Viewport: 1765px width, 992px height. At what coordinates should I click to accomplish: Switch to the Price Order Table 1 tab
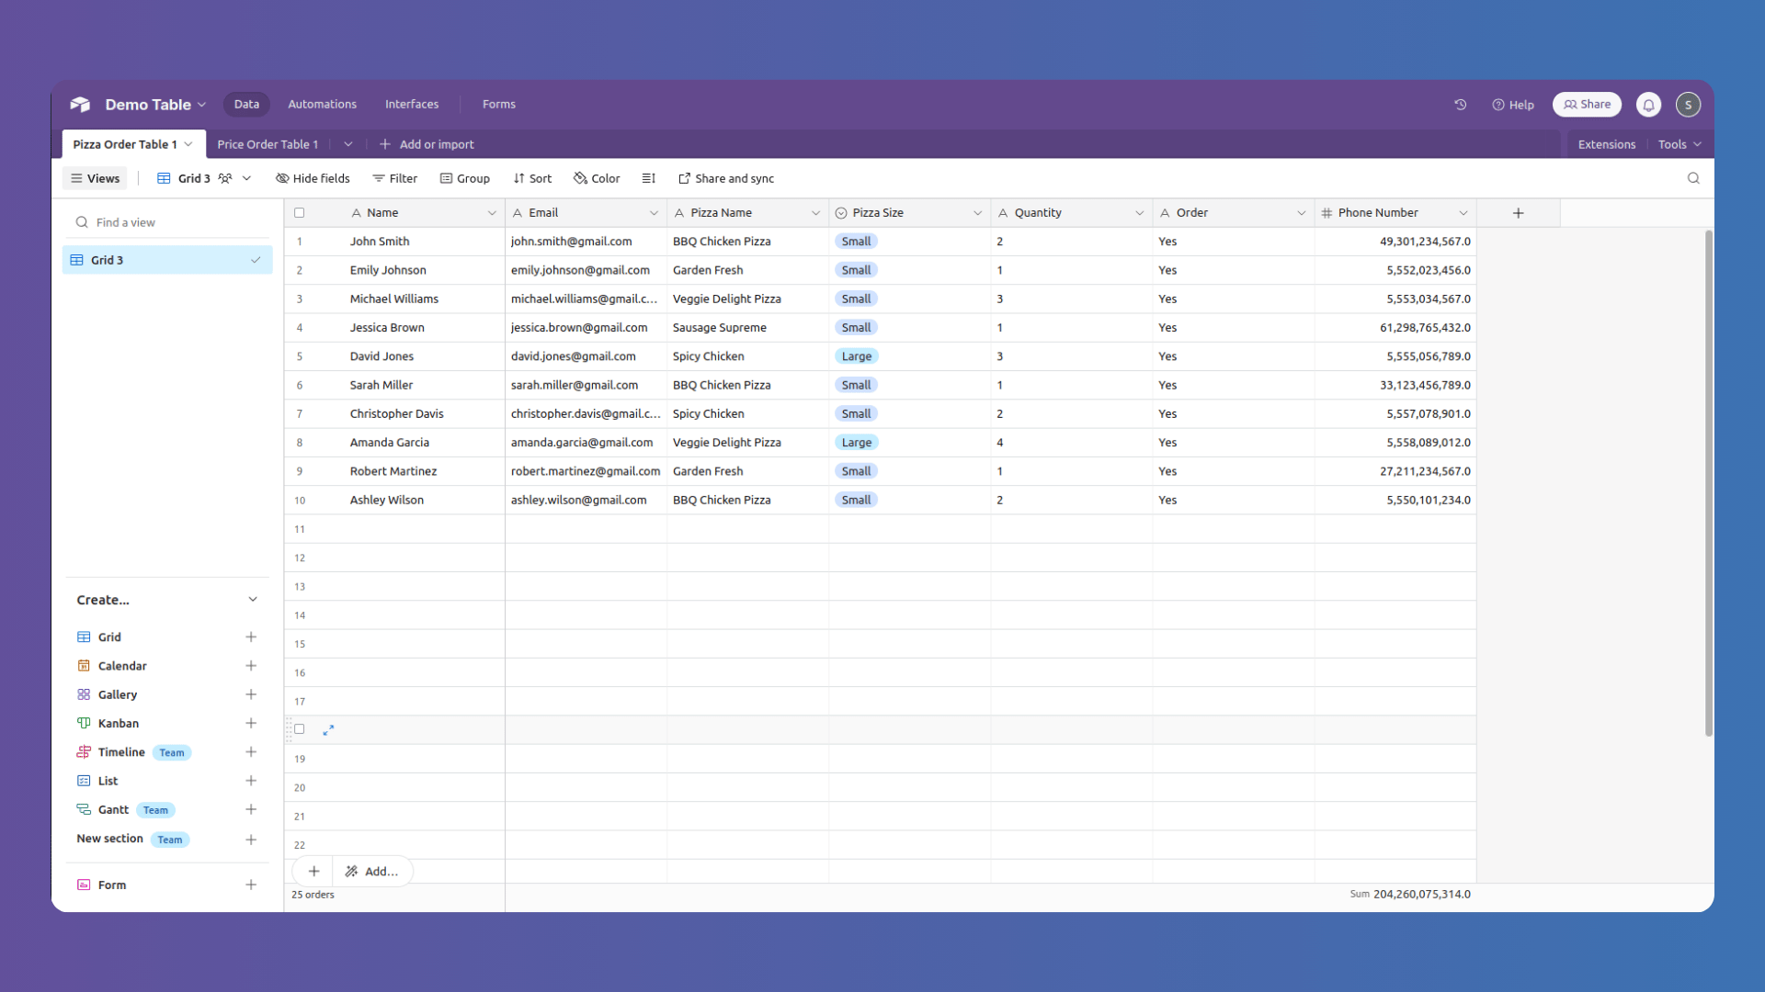[x=267, y=144]
